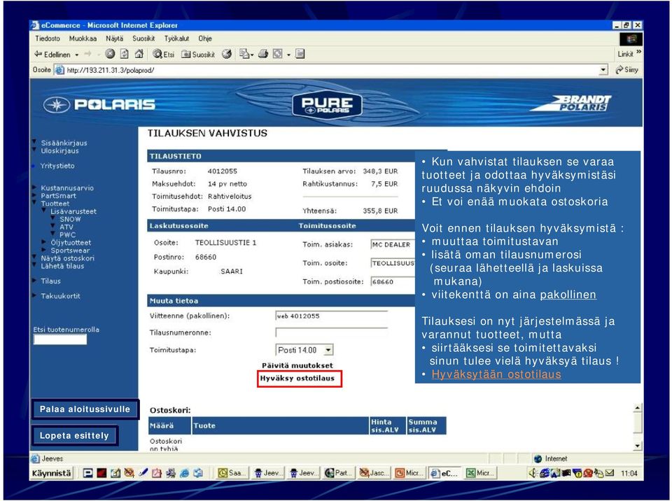Click the Refresh page toolbar icon

[x=125, y=54]
